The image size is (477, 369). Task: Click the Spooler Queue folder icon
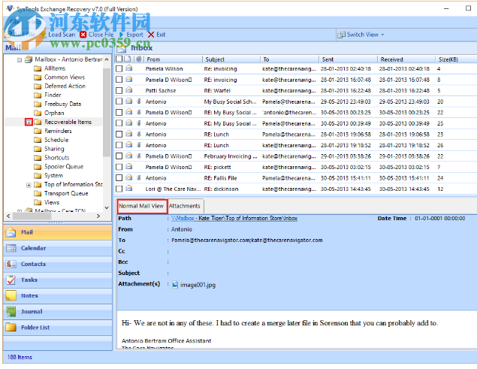tap(38, 167)
